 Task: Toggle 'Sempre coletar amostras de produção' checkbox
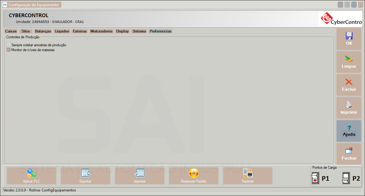9,45
